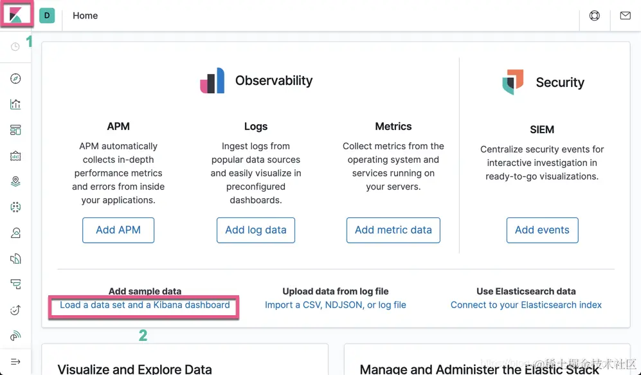Click Add events button

(542, 230)
